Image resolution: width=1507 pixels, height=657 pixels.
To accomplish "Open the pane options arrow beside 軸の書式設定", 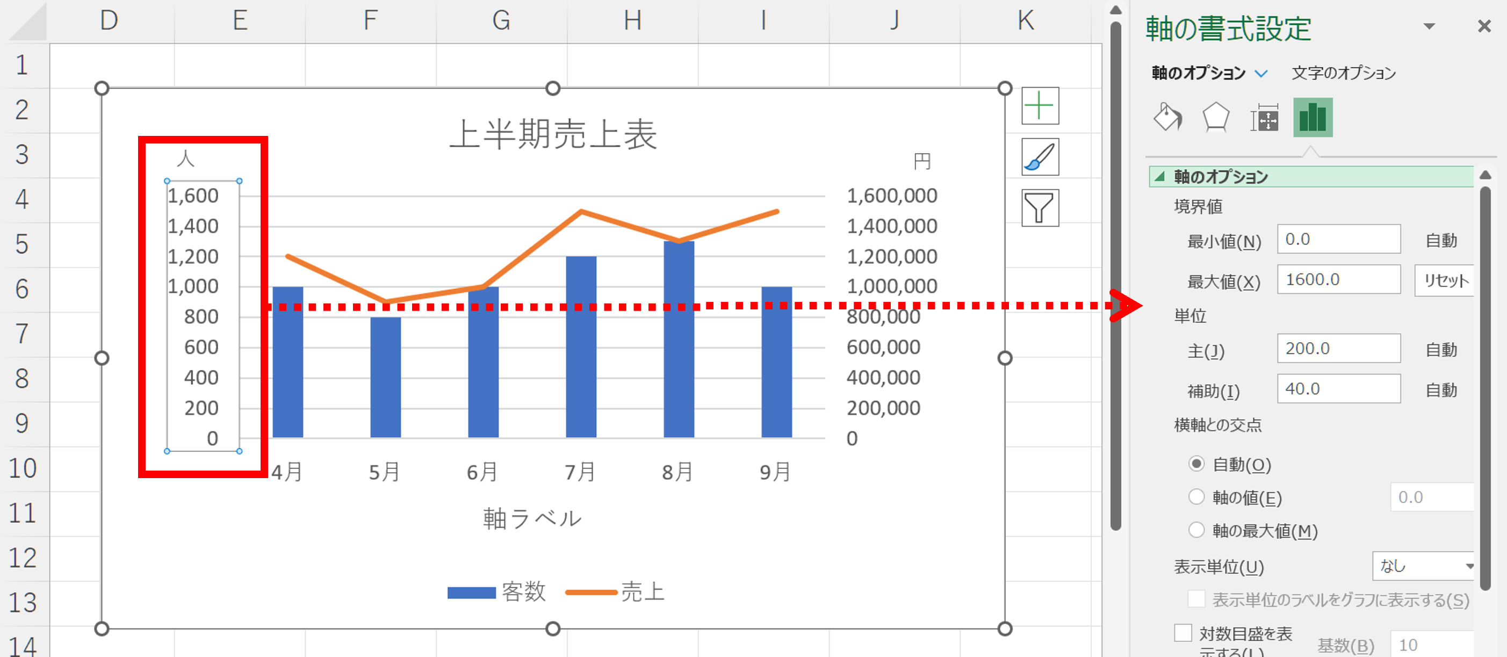I will pos(1429,26).
